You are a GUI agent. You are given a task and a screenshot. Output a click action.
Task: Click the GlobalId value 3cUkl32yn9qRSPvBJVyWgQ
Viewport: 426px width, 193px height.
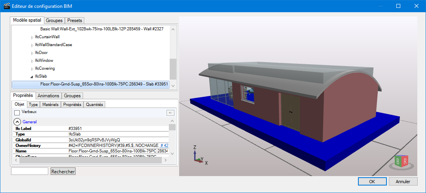[94, 140]
